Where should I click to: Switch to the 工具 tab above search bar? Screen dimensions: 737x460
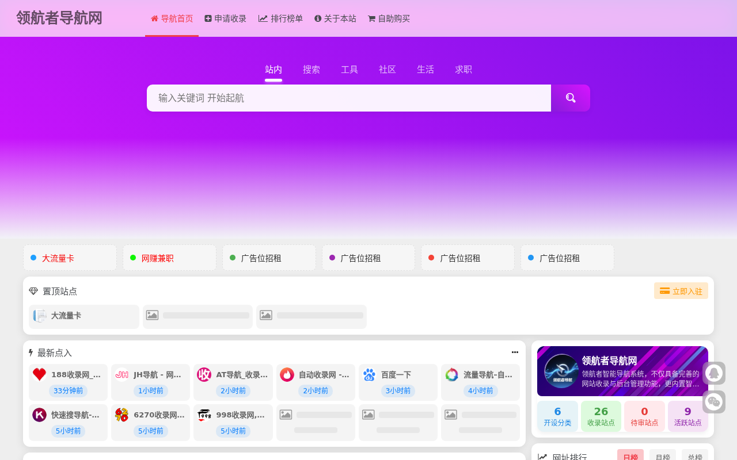349,69
